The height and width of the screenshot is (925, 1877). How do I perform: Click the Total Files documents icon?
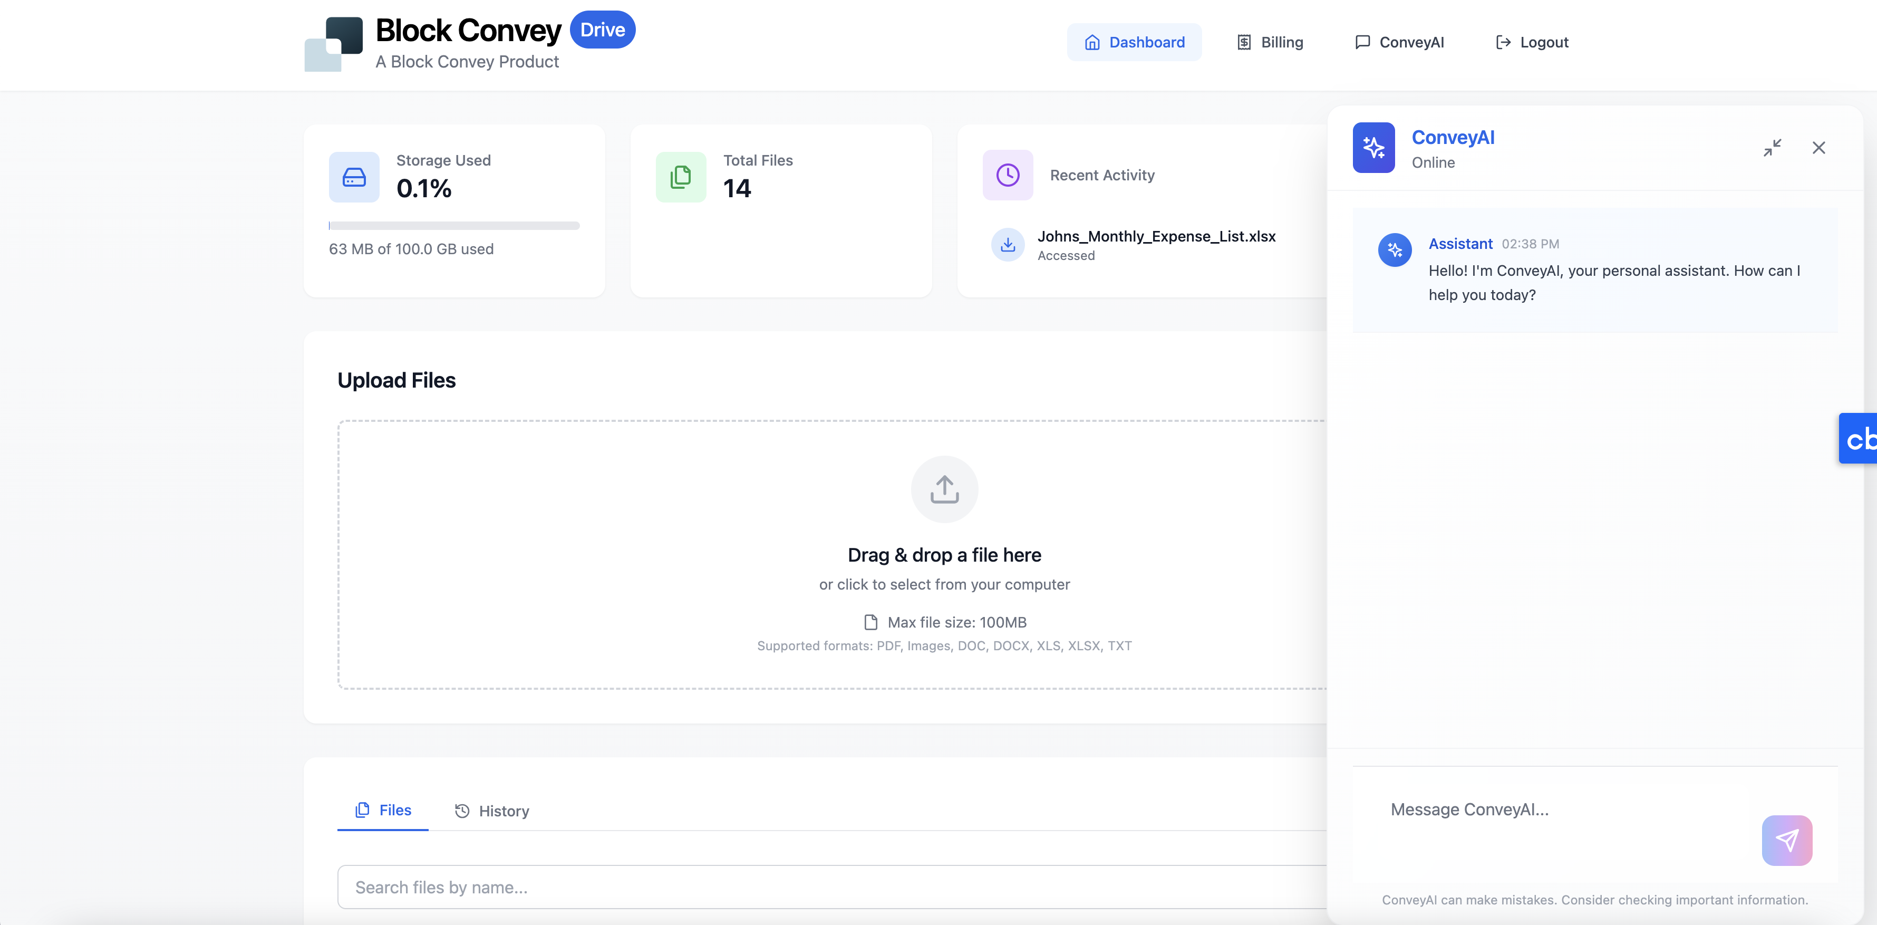tap(681, 177)
